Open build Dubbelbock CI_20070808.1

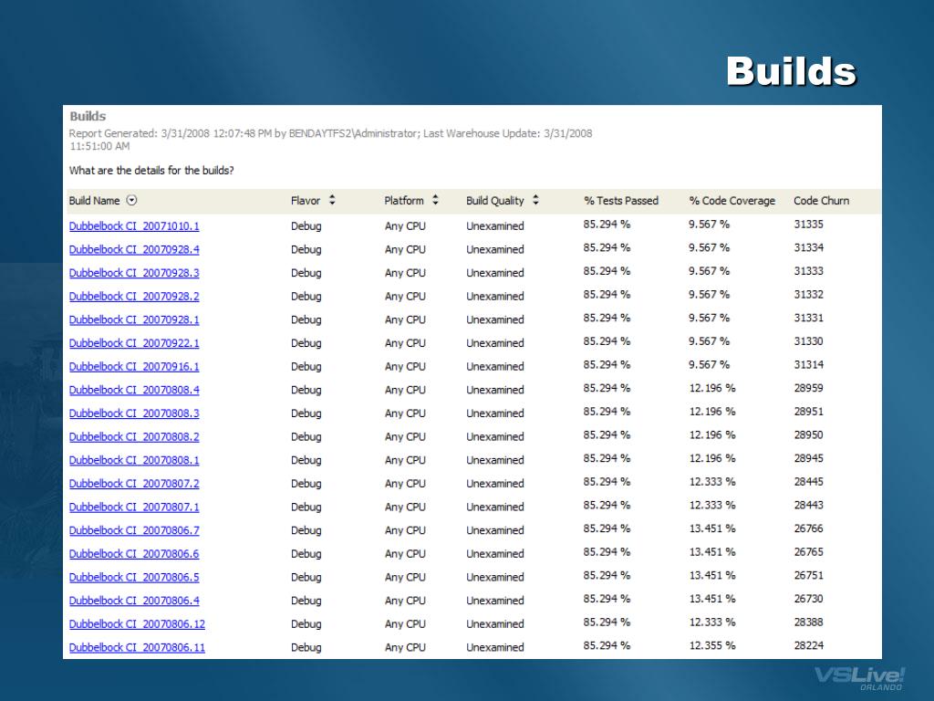click(134, 460)
